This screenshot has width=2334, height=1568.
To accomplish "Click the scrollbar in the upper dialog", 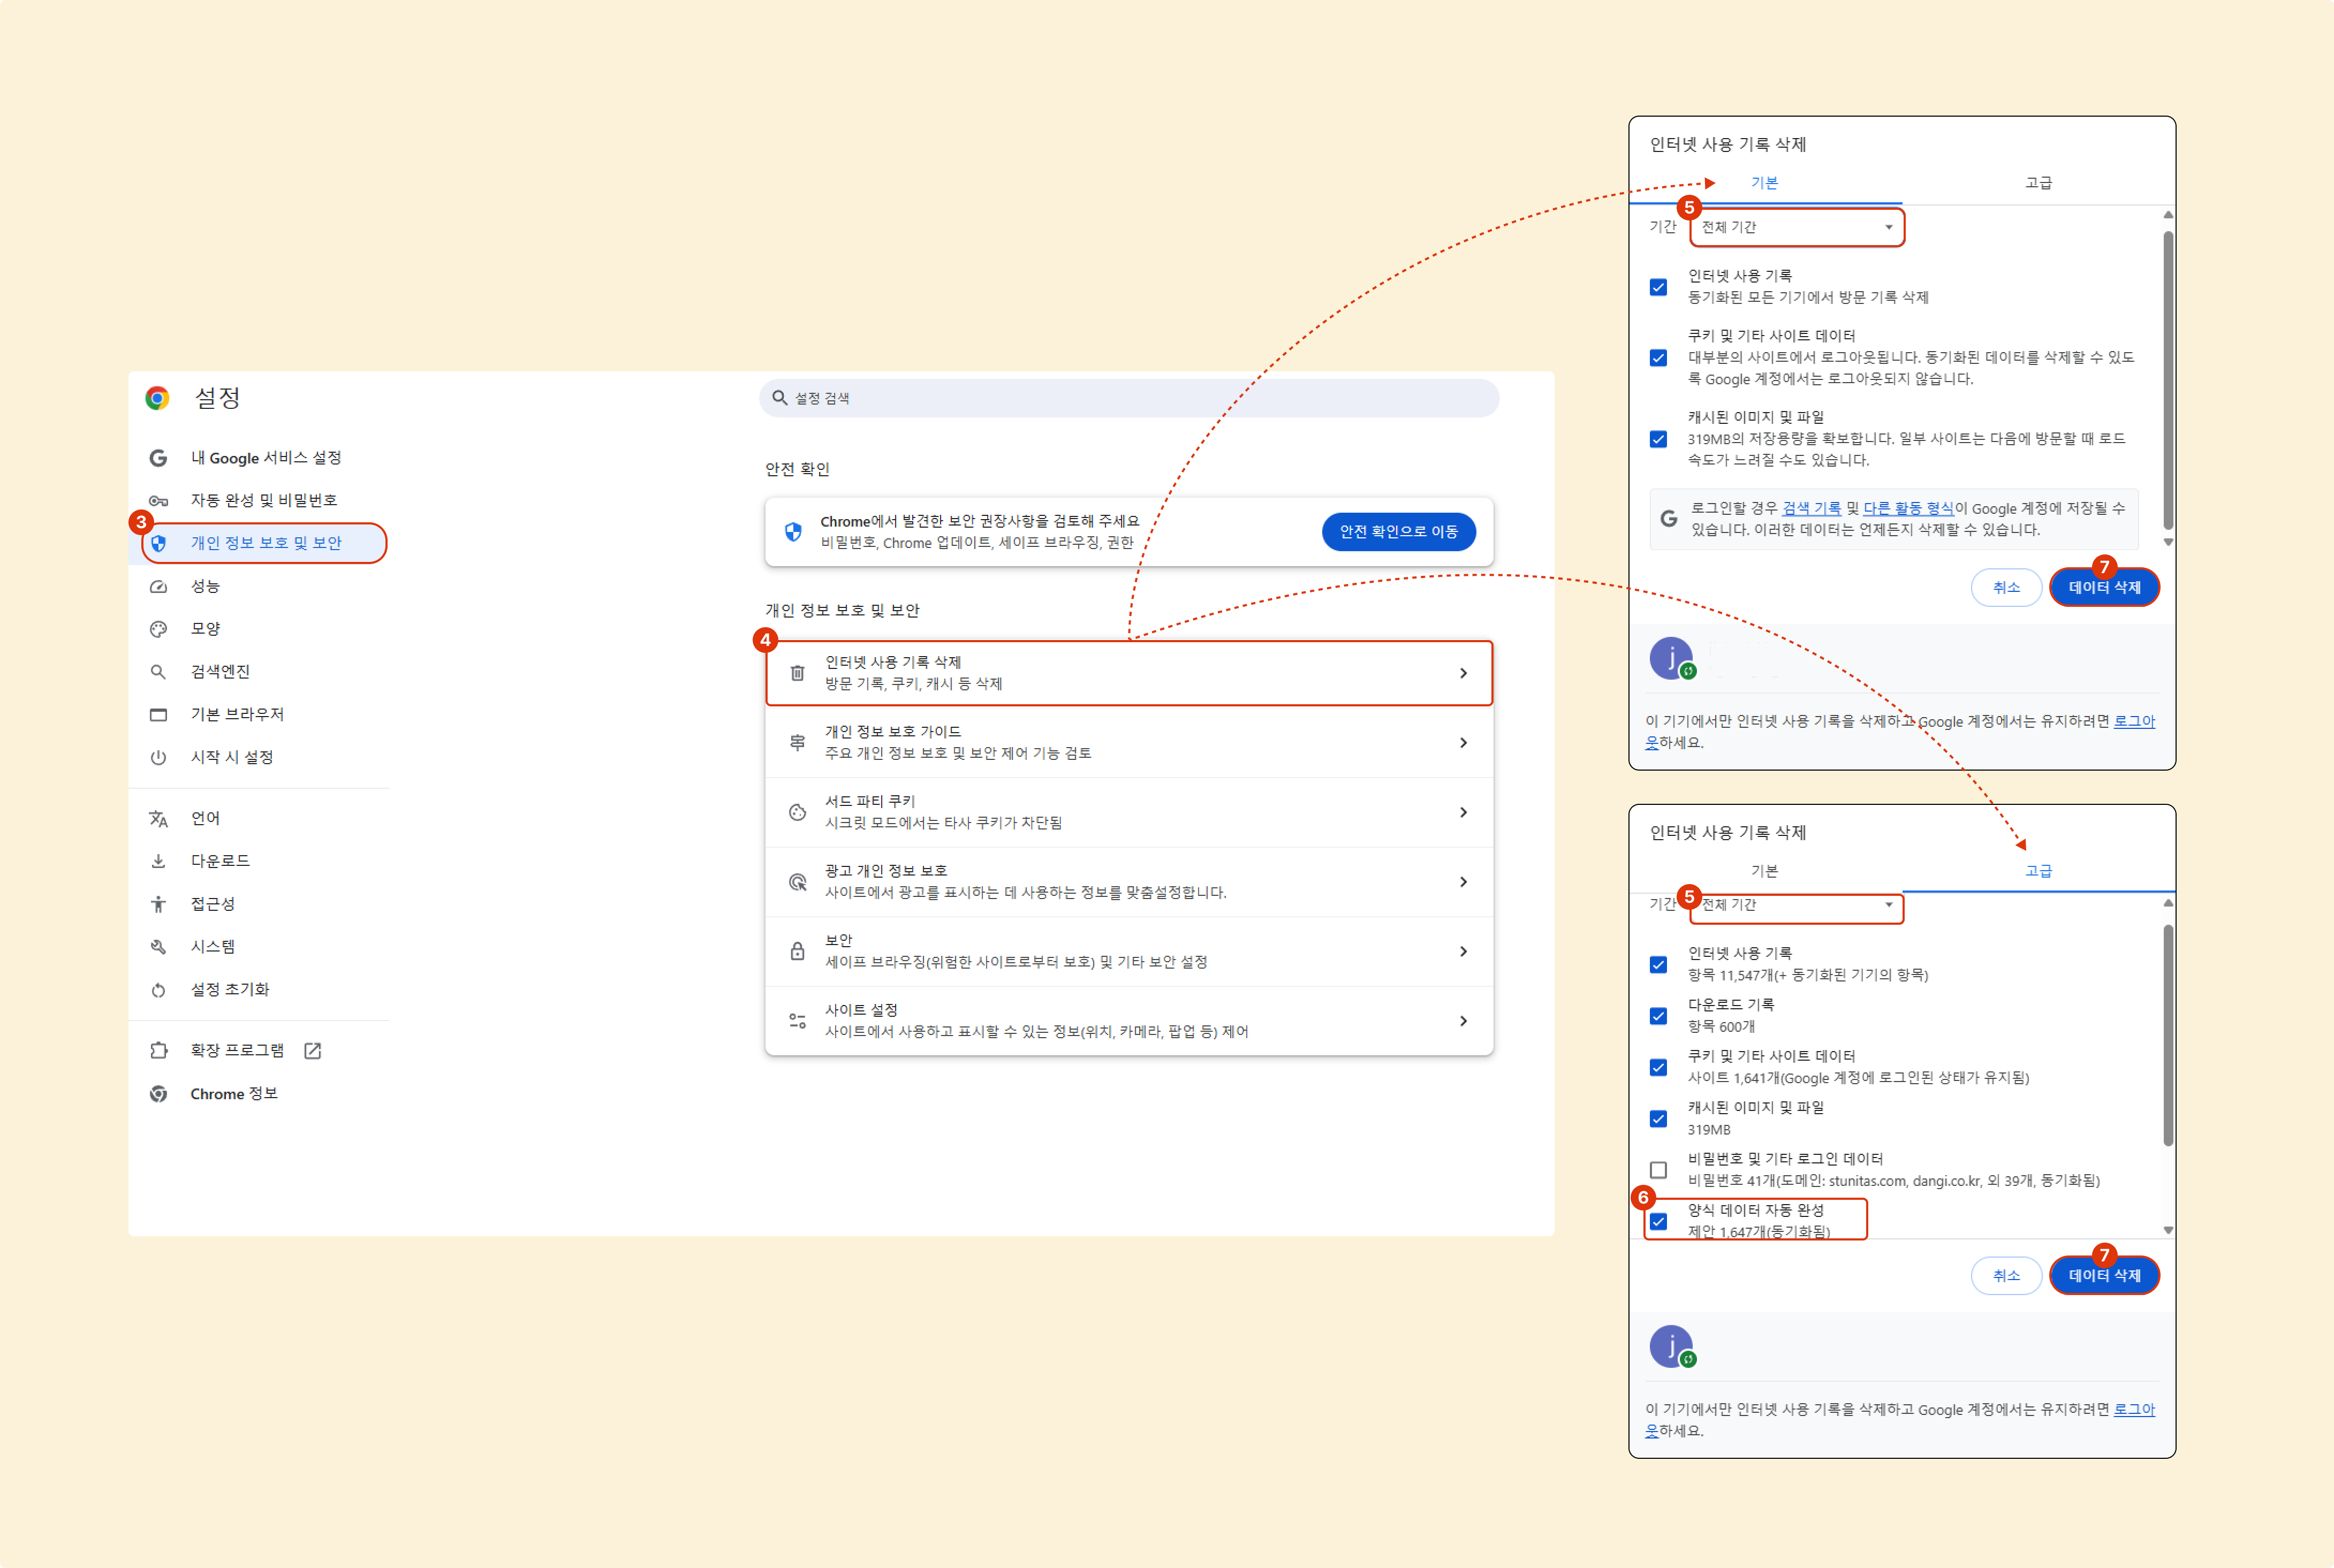I will pyautogui.click(x=2167, y=380).
